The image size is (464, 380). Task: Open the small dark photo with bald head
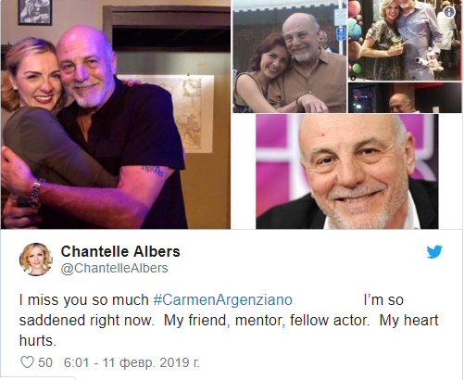point(405,98)
